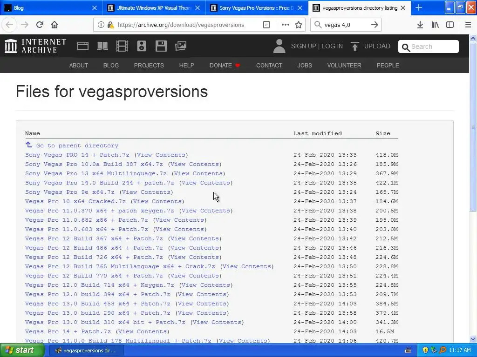Click the browser Forward arrow button

coord(25,25)
